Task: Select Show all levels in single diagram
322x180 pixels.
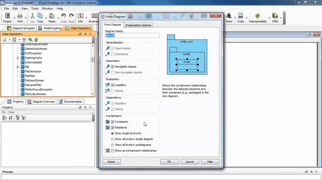Action: (x=112, y=139)
